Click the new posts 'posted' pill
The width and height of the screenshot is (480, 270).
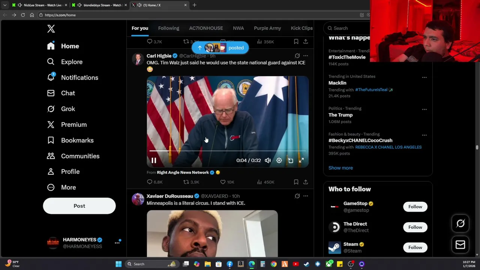pos(220,48)
